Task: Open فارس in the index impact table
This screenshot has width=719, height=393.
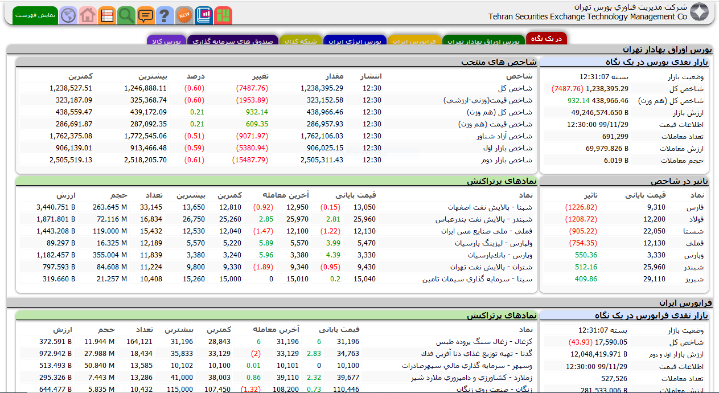Action: tap(695, 207)
